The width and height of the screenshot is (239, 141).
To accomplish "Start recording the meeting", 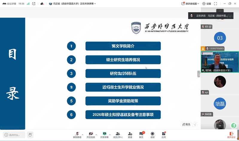I will coord(153,135).
